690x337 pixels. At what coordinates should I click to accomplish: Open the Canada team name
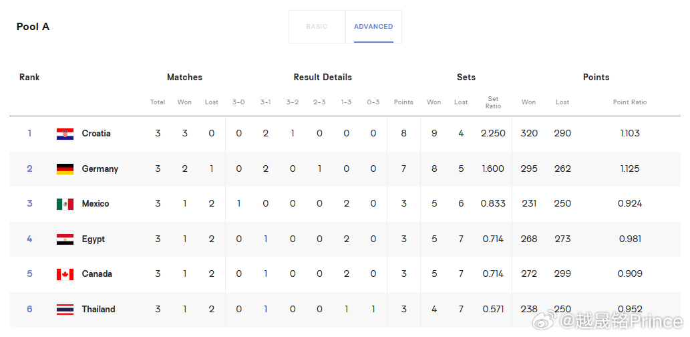(x=97, y=273)
